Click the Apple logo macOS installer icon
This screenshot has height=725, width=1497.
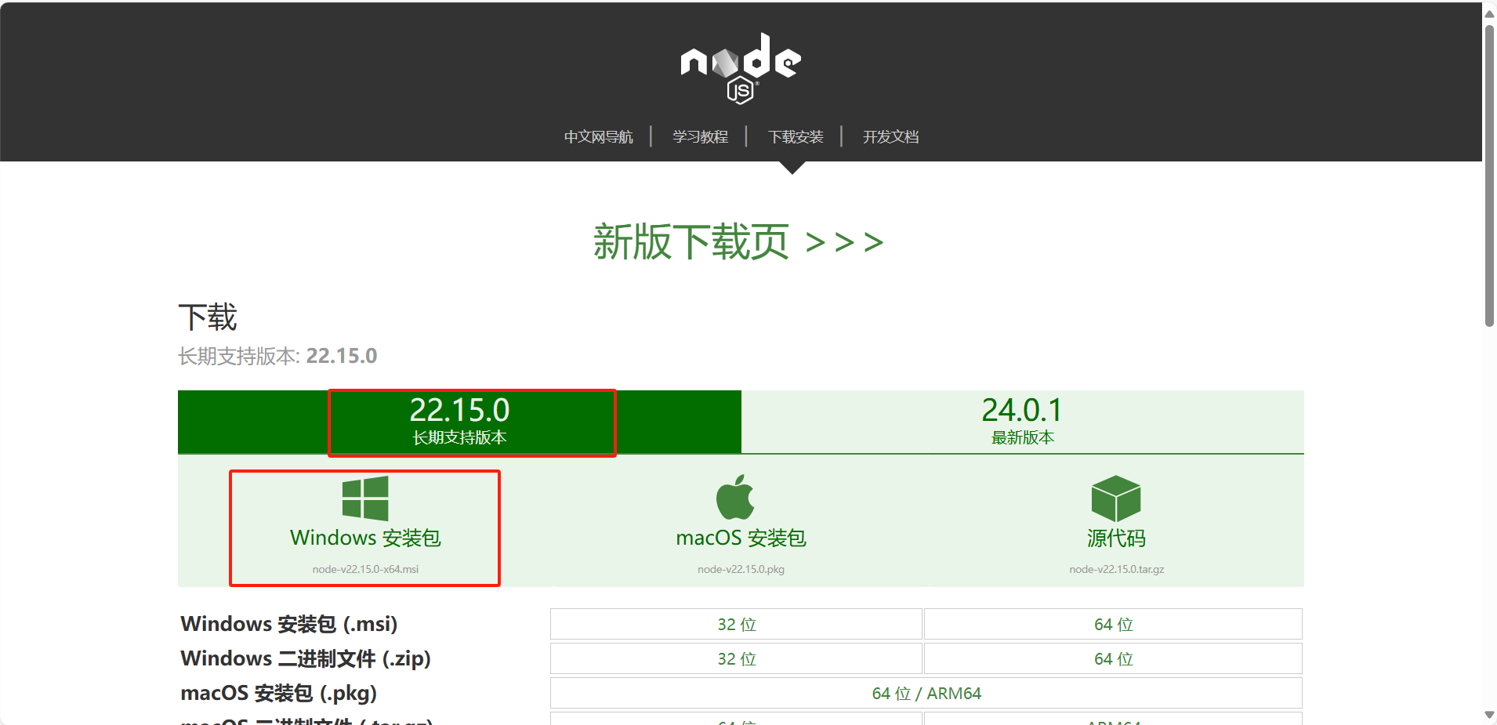pyautogui.click(x=735, y=497)
